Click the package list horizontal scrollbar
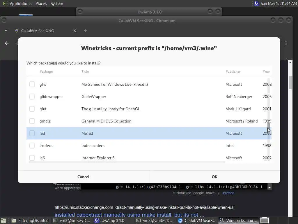The height and width of the screenshot is (224, 298). click(127, 162)
